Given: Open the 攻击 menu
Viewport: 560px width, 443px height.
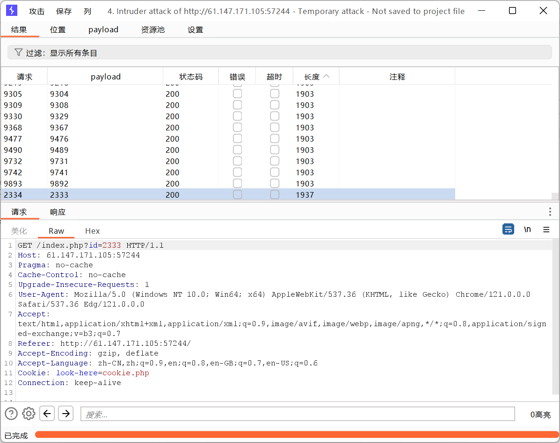Looking at the screenshot, I should coord(36,11).
